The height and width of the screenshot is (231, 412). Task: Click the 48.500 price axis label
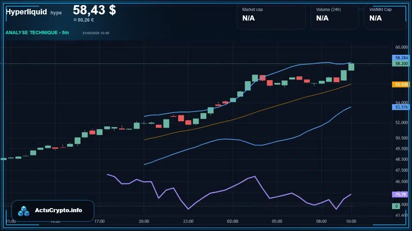(x=401, y=160)
